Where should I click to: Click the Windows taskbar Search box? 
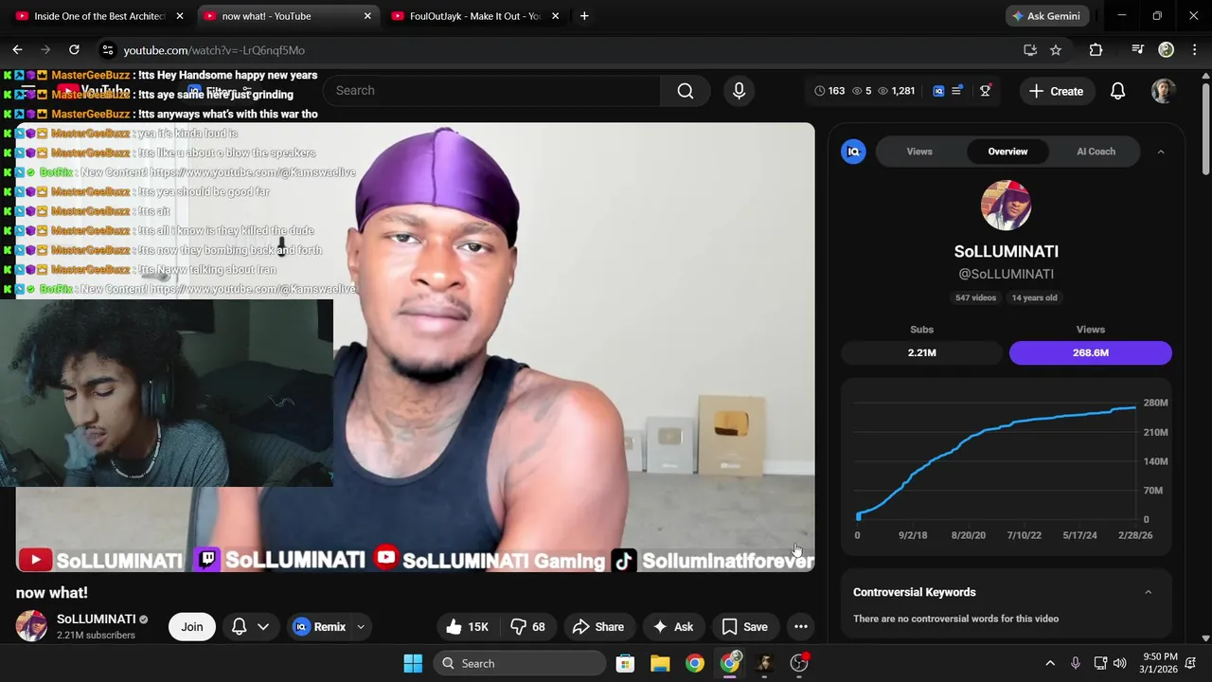coord(520,663)
